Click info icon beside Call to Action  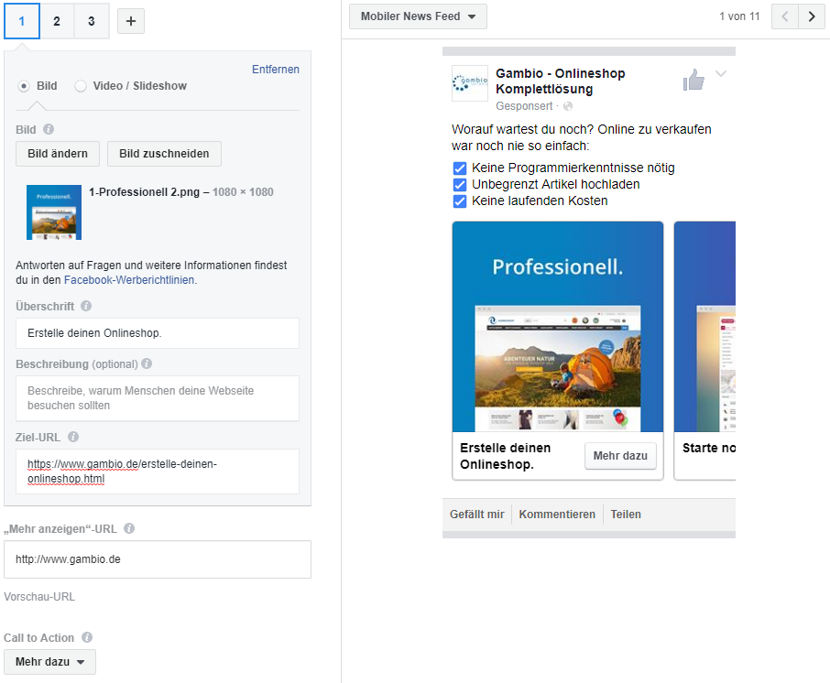(x=87, y=637)
